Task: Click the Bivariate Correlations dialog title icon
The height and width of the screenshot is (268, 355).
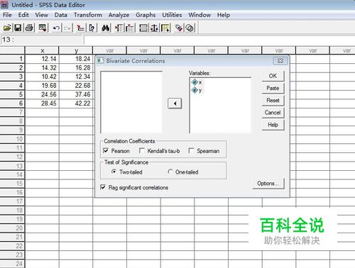Action: [101, 61]
